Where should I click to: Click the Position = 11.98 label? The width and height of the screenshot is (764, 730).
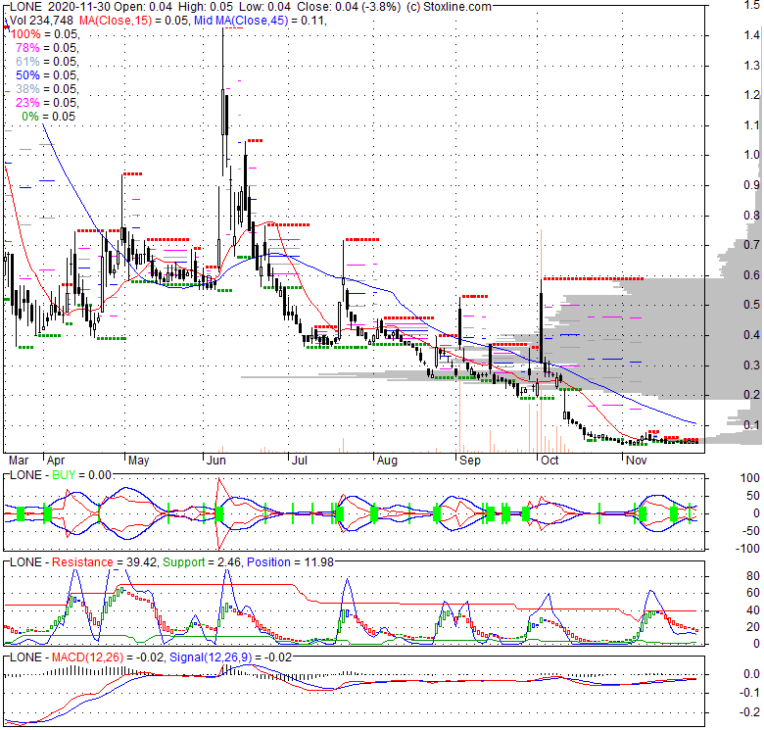290,562
